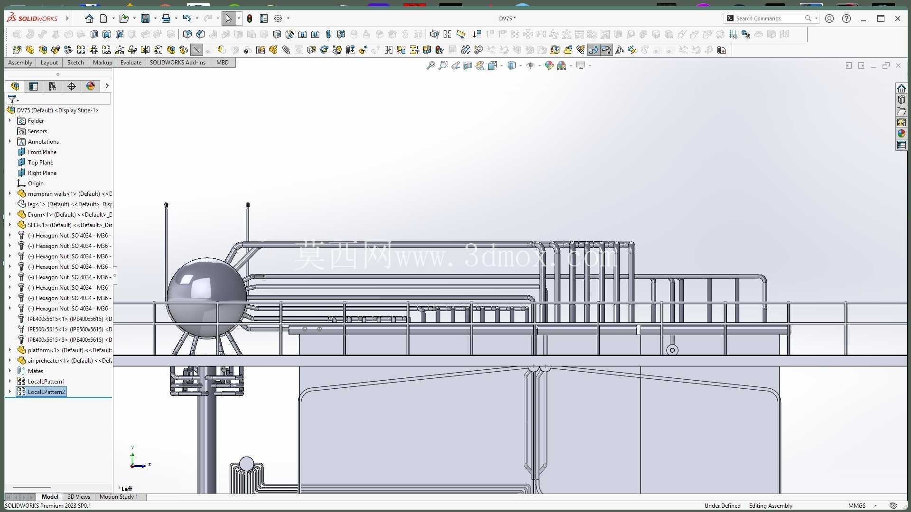Save the DV75 document

pyautogui.click(x=145, y=18)
